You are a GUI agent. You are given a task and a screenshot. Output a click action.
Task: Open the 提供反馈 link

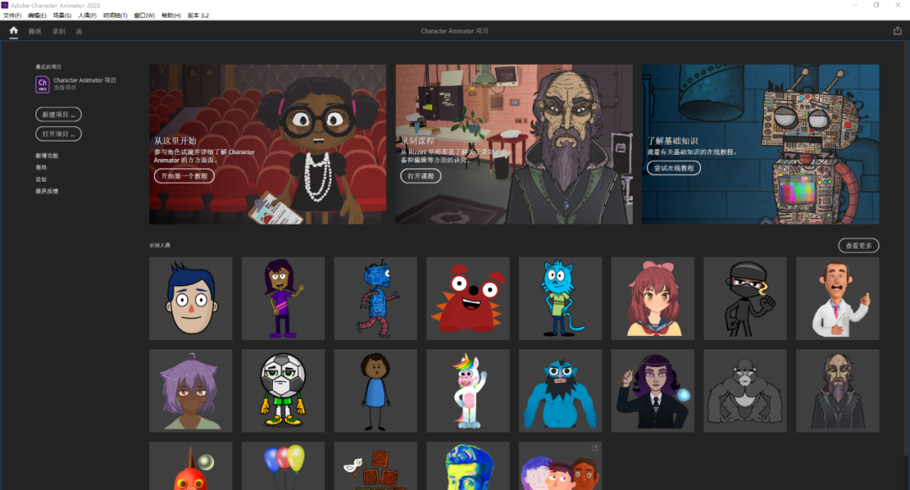(x=46, y=191)
